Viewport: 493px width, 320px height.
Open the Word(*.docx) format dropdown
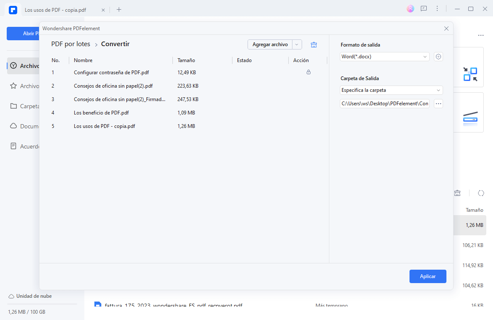coord(384,57)
